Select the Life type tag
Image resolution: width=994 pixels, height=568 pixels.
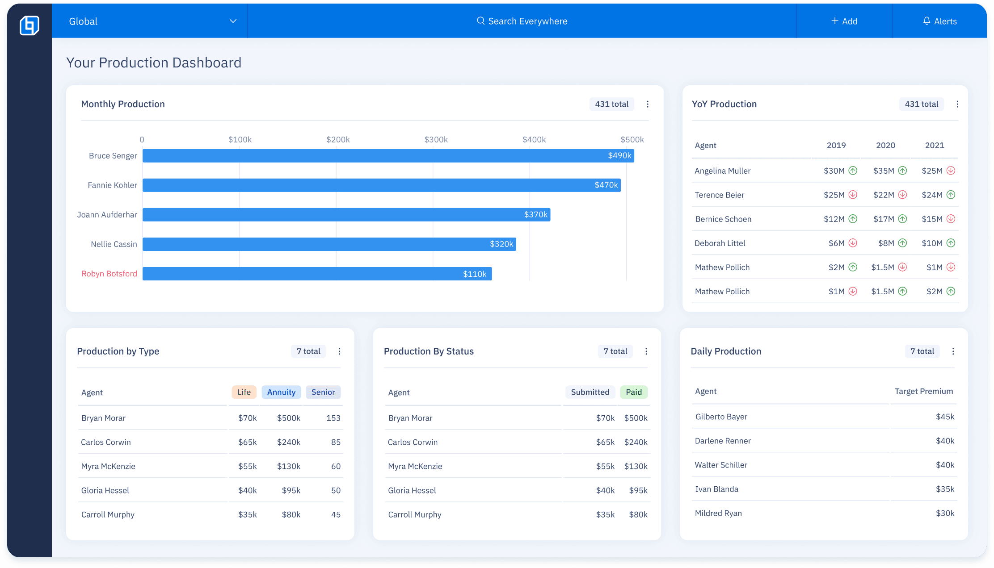(x=244, y=392)
